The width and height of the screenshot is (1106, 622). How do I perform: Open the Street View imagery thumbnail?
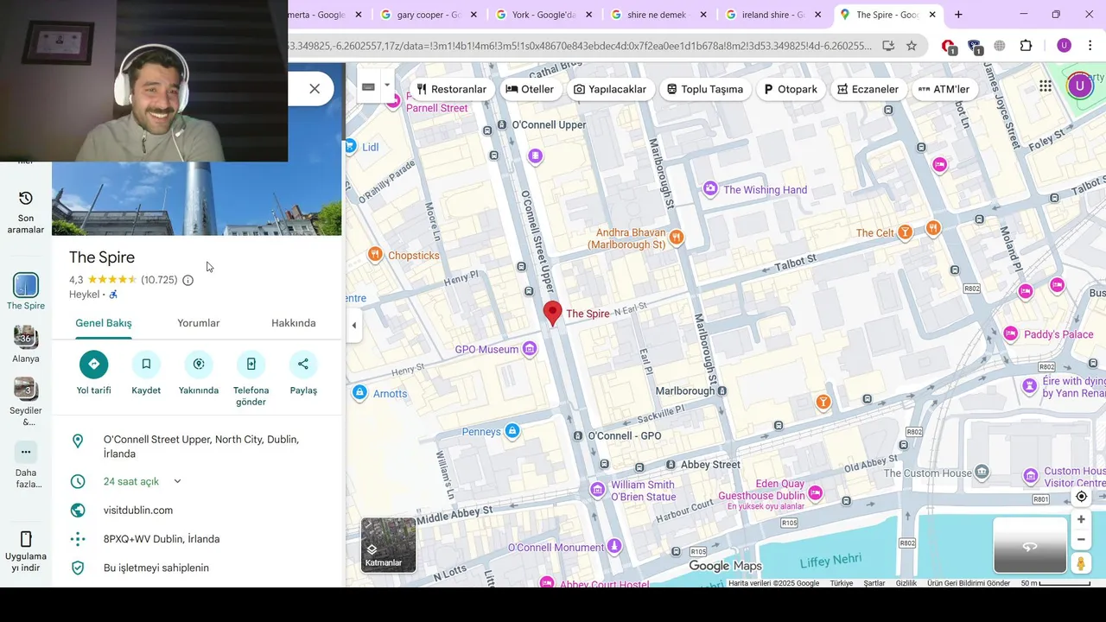pos(1030,545)
